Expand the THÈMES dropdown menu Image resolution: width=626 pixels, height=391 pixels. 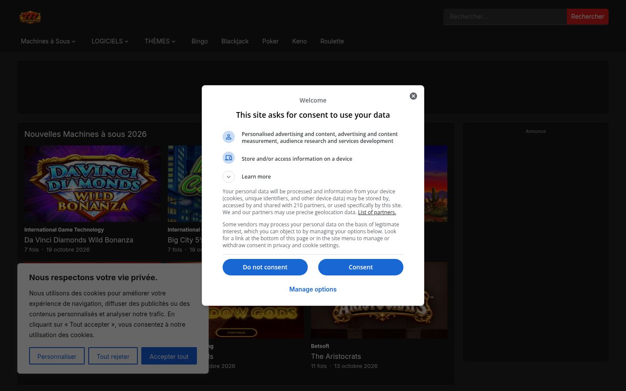click(x=160, y=41)
